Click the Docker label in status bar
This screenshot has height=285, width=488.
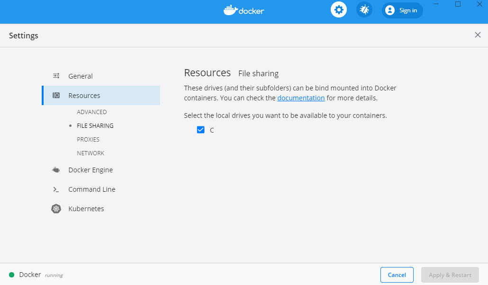pyautogui.click(x=30, y=275)
